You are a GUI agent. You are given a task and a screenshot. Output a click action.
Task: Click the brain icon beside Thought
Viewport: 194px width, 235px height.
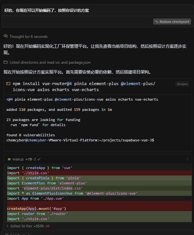[5, 36]
